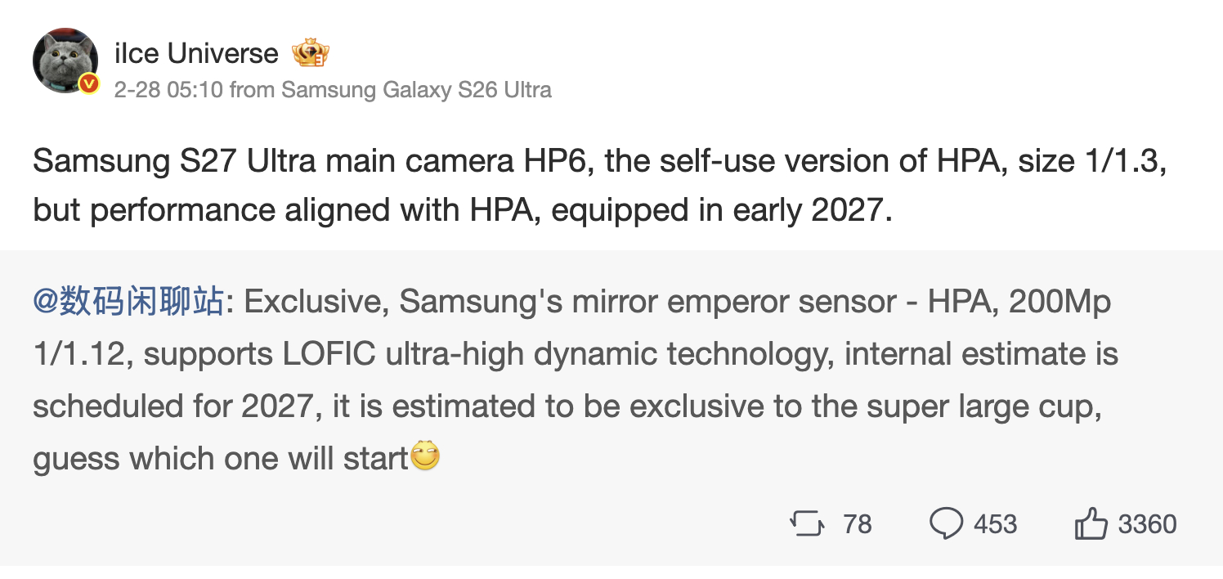
Task: Like the post with the thumbs-up icon
Action: (1091, 524)
